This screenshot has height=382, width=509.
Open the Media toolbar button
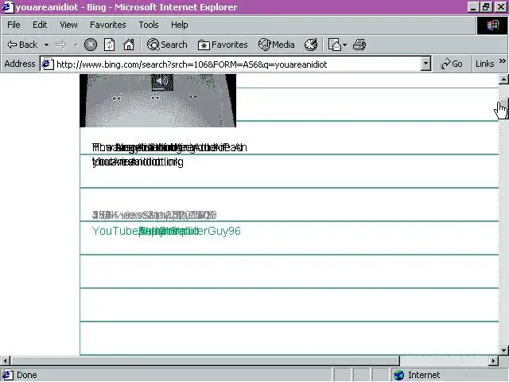(x=276, y=45)
